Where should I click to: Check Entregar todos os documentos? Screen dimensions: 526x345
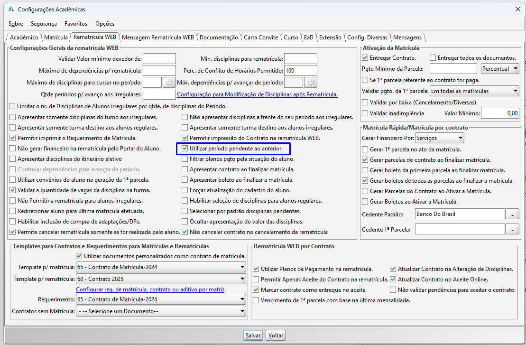click(433, 58)
